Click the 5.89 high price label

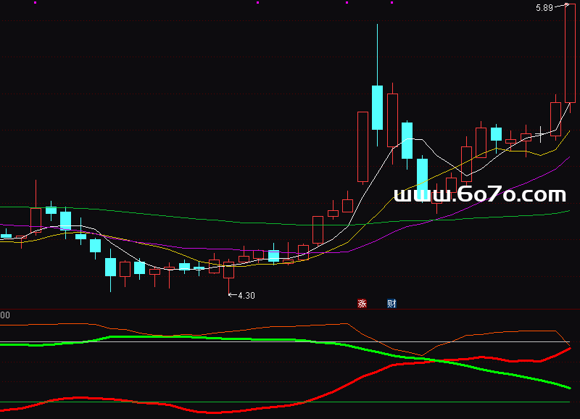(x=544, y=8)
